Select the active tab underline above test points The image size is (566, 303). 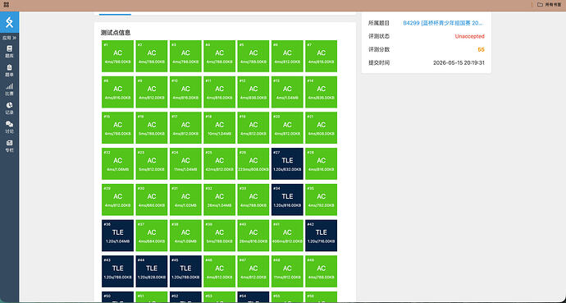pyautogui.click(x=115, y=15)
